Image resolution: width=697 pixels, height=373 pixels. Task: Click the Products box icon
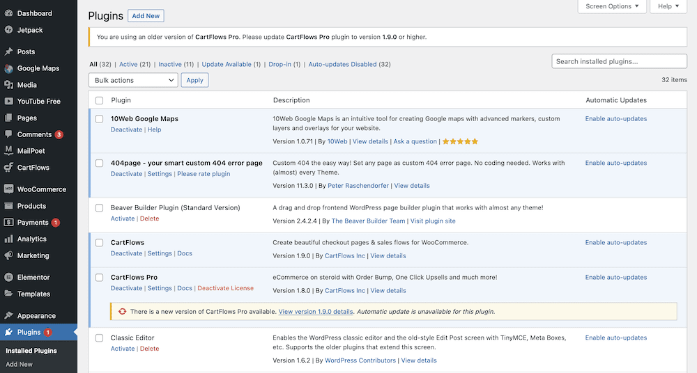pos(8,205)
